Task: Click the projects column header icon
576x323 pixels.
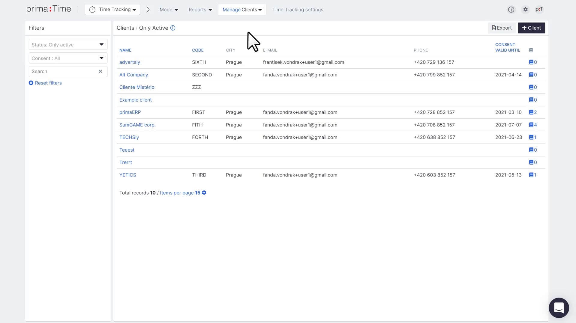Action: (531, 50)
